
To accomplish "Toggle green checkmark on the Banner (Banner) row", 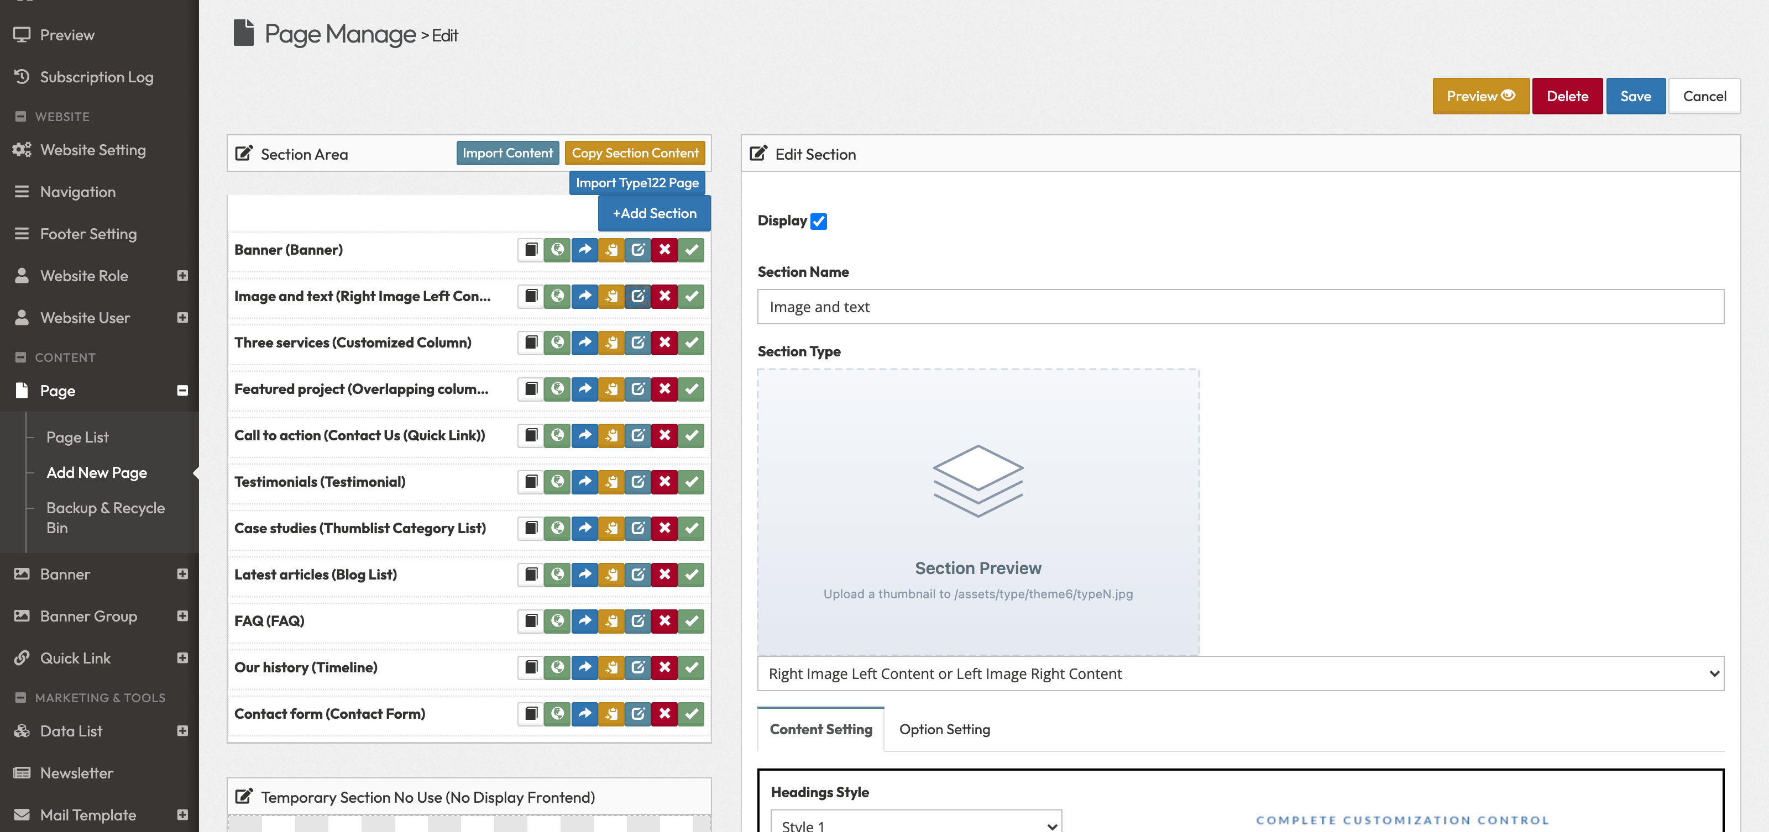I will coord(692,250).
